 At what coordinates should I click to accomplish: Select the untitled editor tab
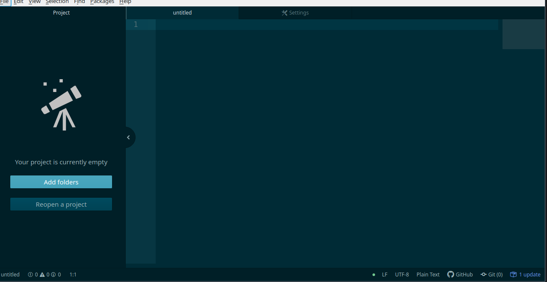pyautogui.click(x=182, y=12)
